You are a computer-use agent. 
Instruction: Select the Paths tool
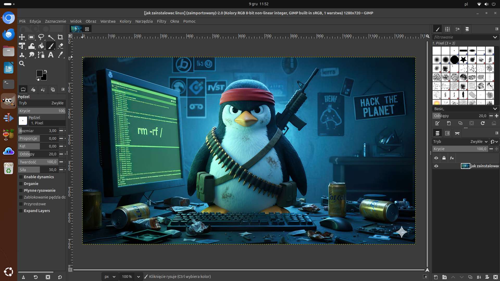[41, 55]
